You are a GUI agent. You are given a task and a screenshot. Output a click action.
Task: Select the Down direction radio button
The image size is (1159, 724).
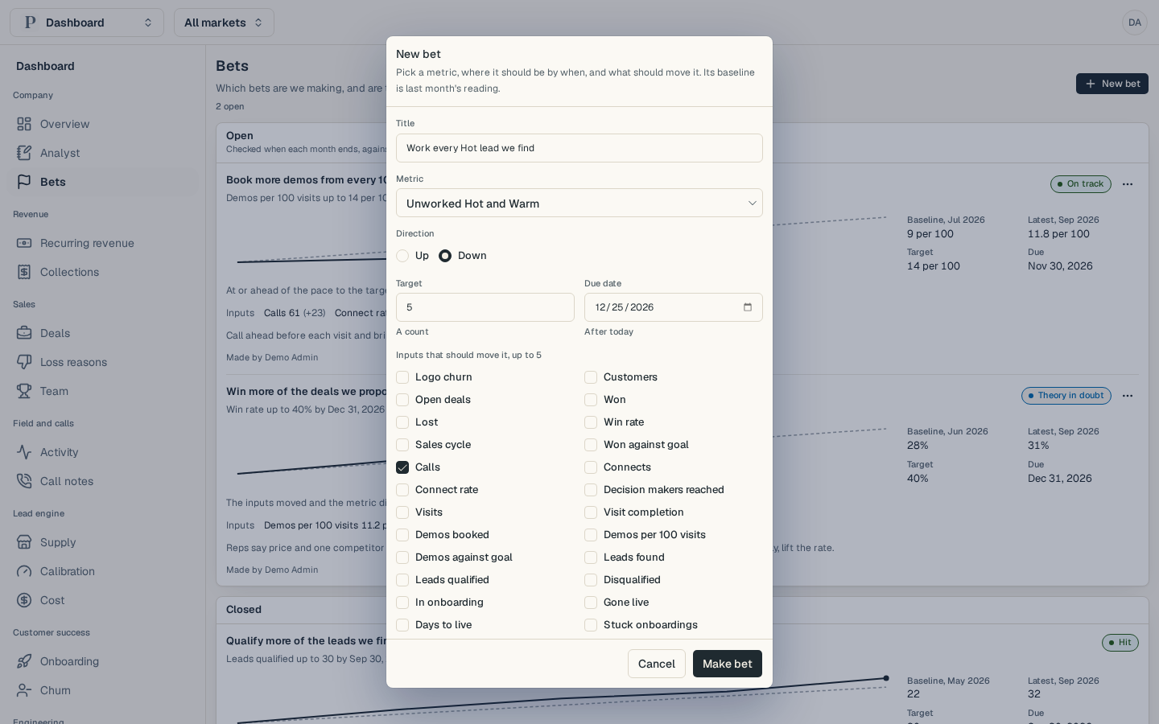click(x=445, y=256)
